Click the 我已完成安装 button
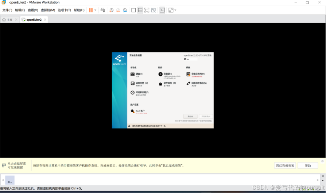Viewport: 326px width, 193px height. pos(285,166)
